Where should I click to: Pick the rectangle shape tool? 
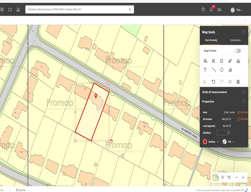(x=222, y=61)
